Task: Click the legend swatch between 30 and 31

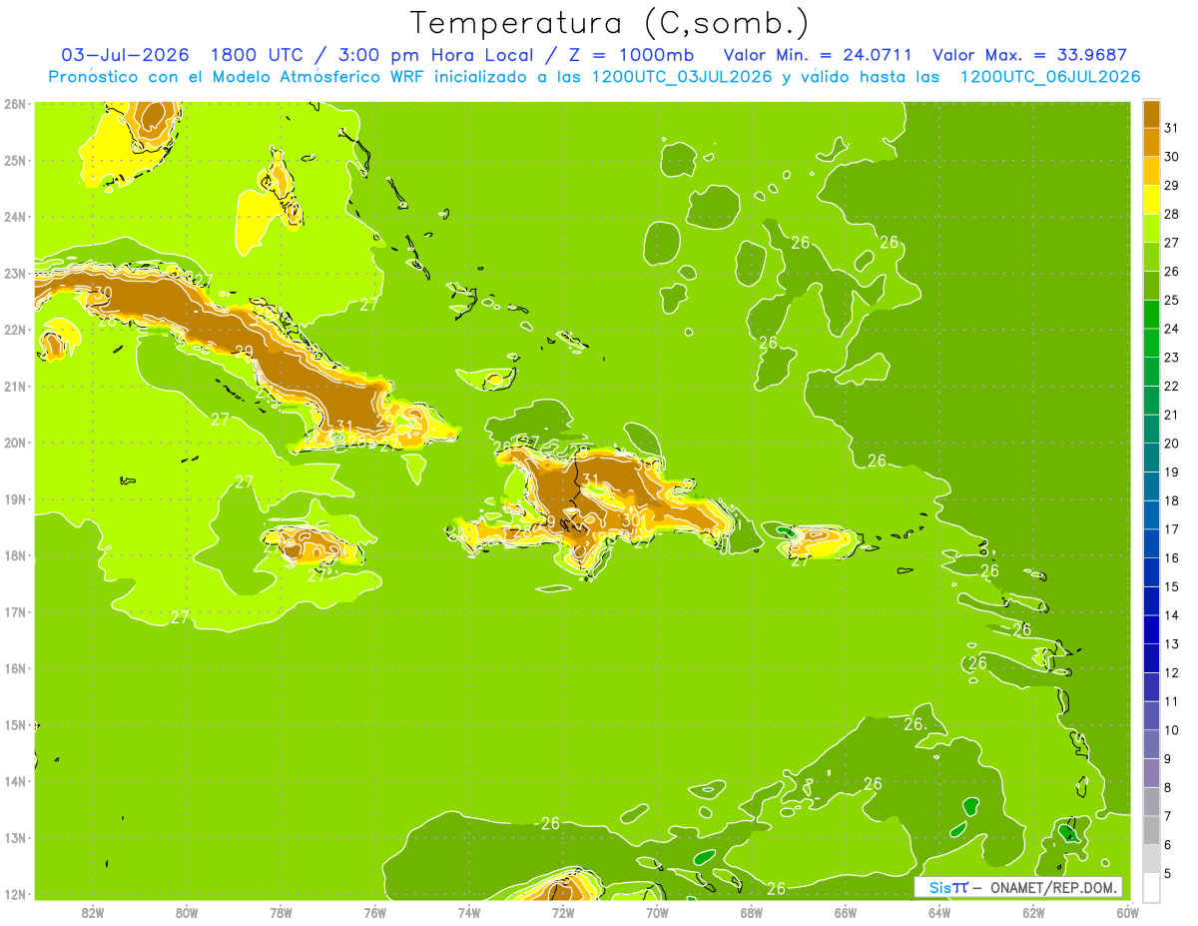Action: coord(1151,142)
